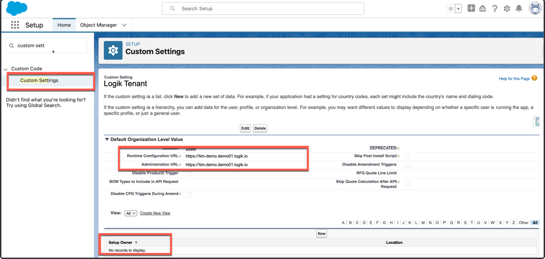Click the Runtime Configuration URL value
The width and height of the screenshot is (545, 259).
[217, 156]
